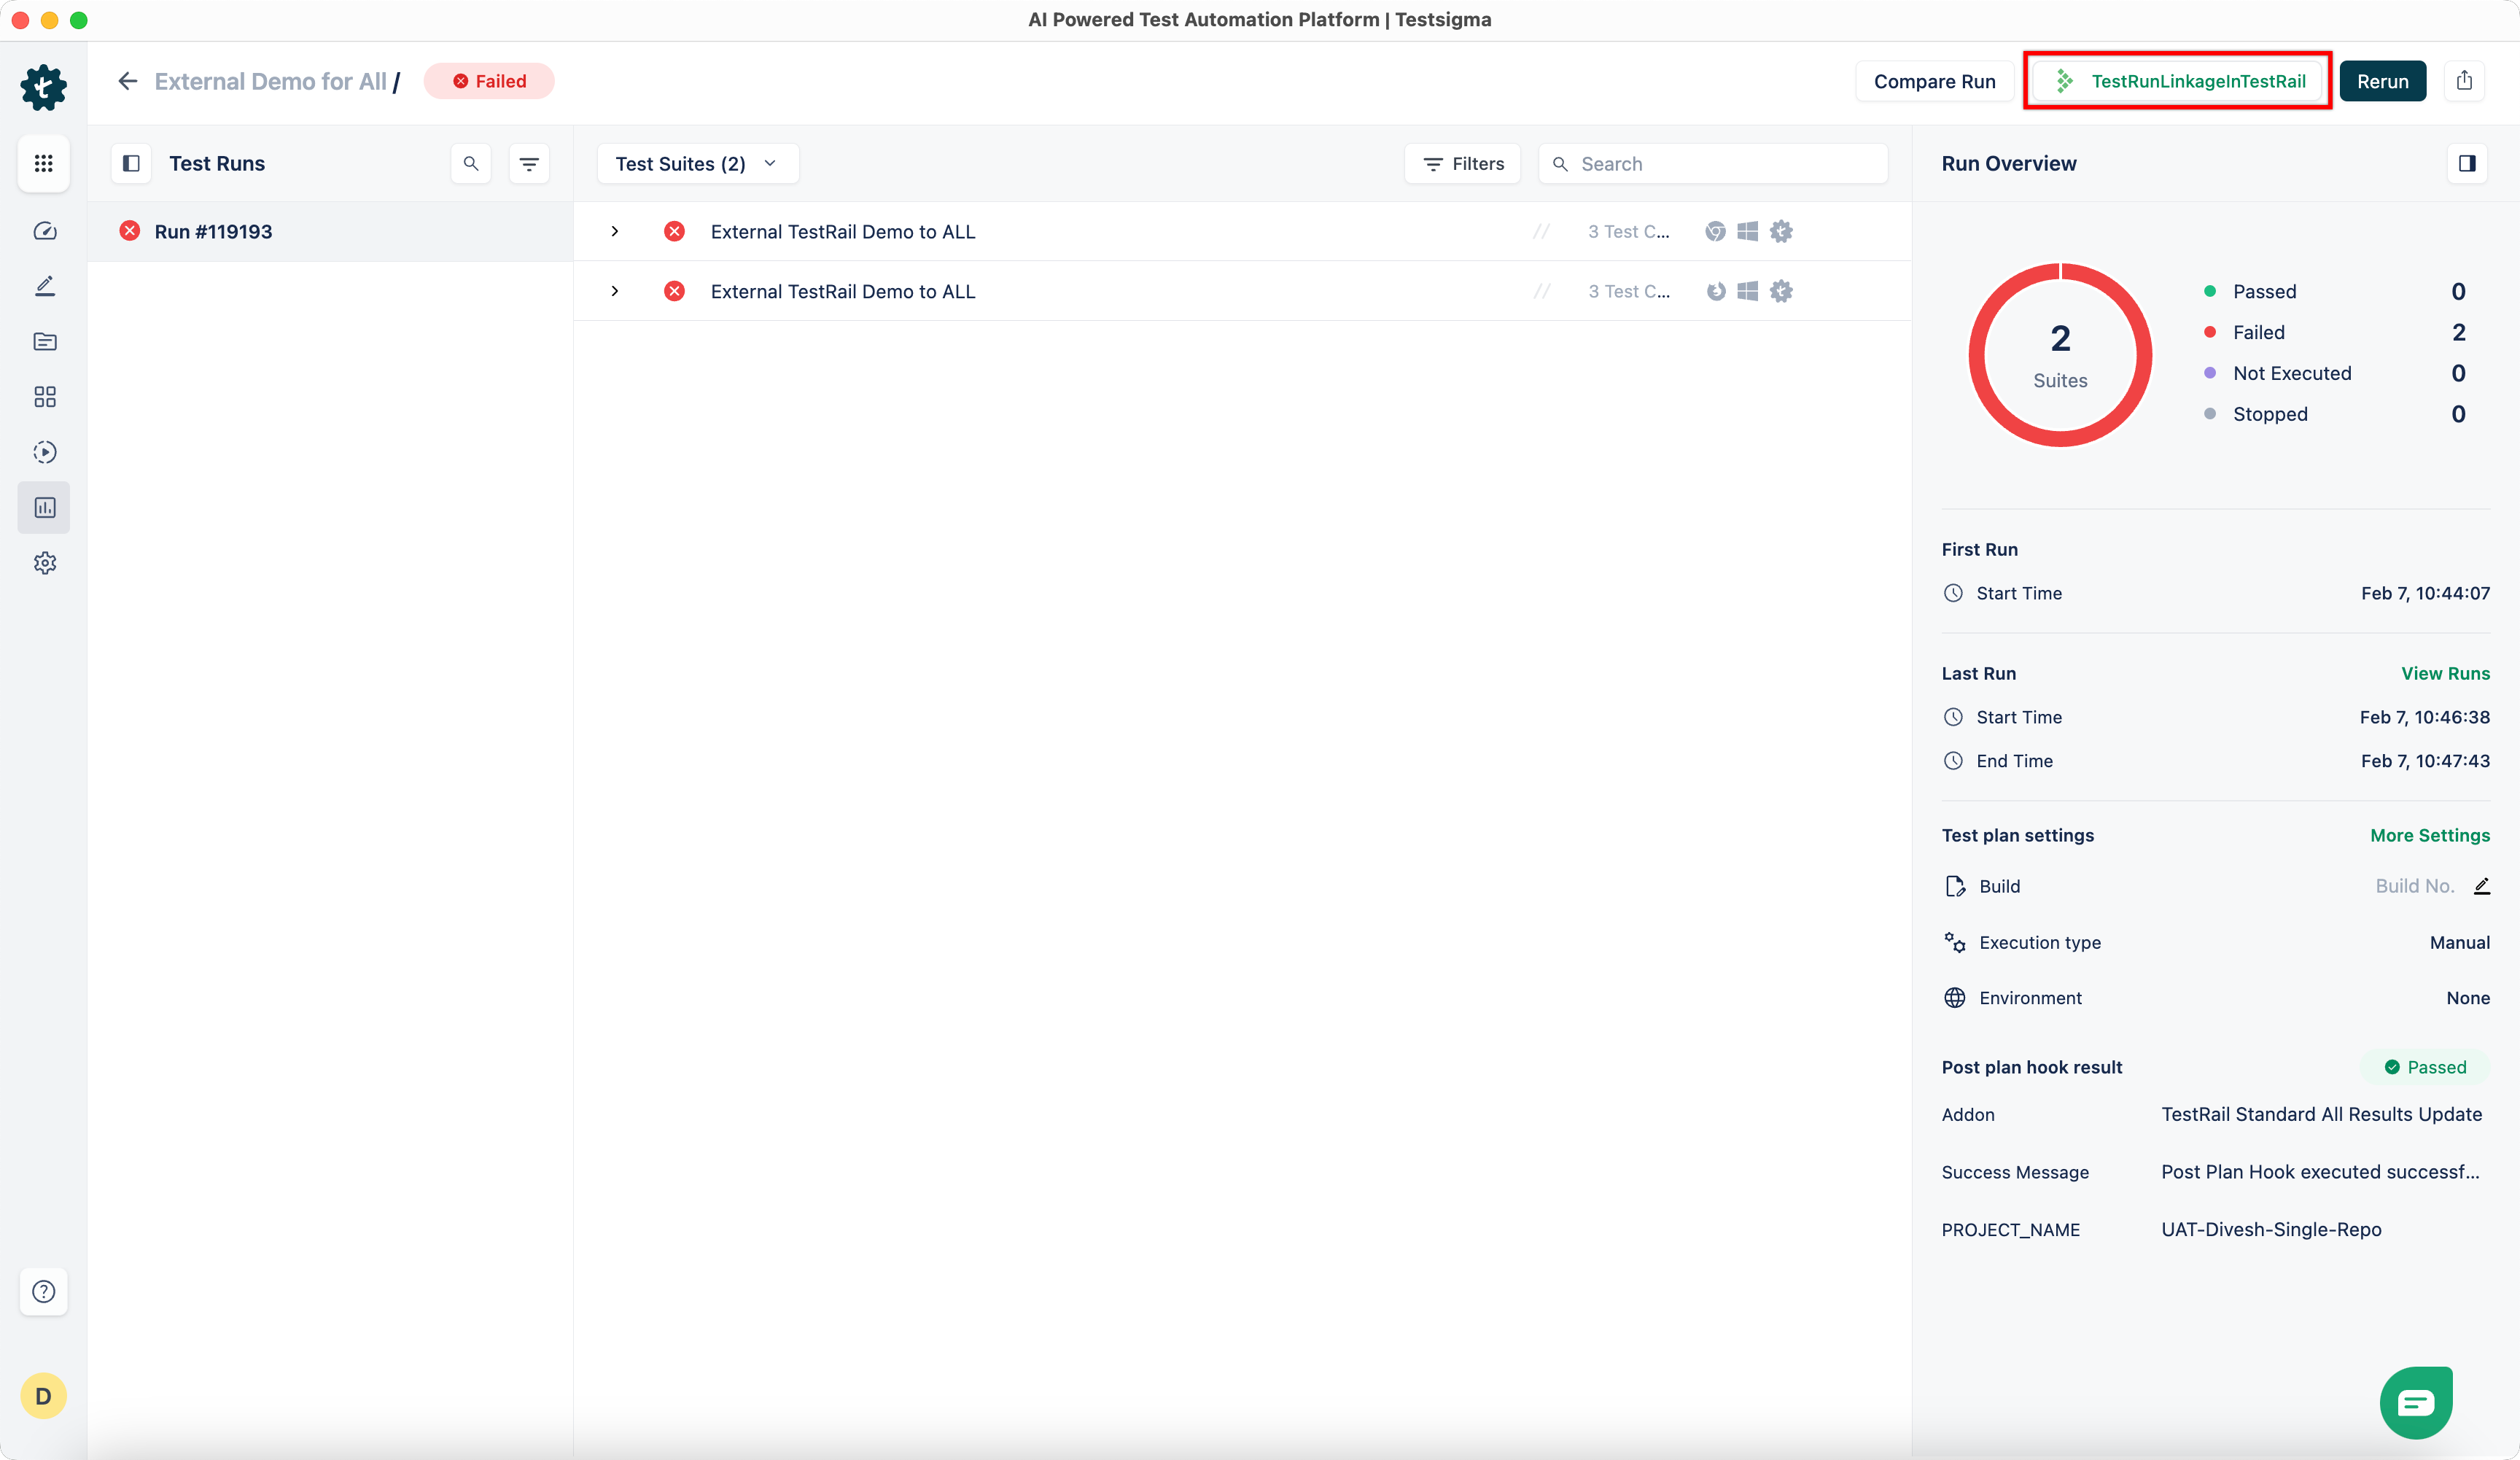Click the share export icon top right

click(2464, 81)
